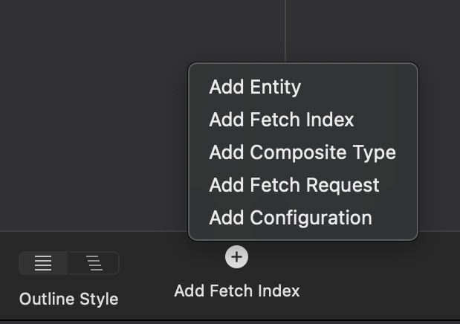The image size is (460, 324).
Task: Click the vertical divider between editor panes
Action: coord(285,30)
